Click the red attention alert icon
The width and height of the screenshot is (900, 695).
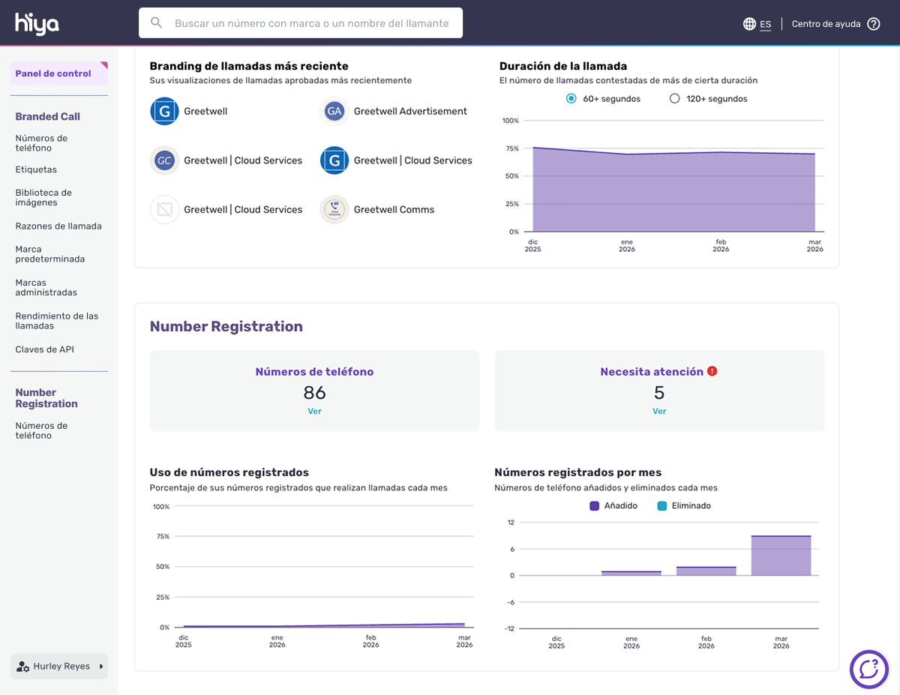712,371
